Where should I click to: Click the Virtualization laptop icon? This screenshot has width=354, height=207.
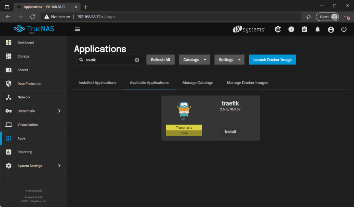click(9, 125)
